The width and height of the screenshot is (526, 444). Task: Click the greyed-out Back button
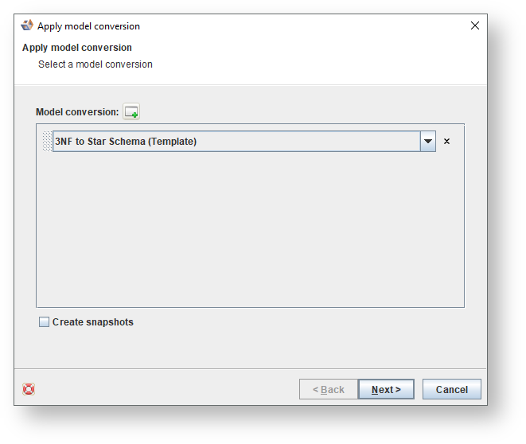[328, 389]
